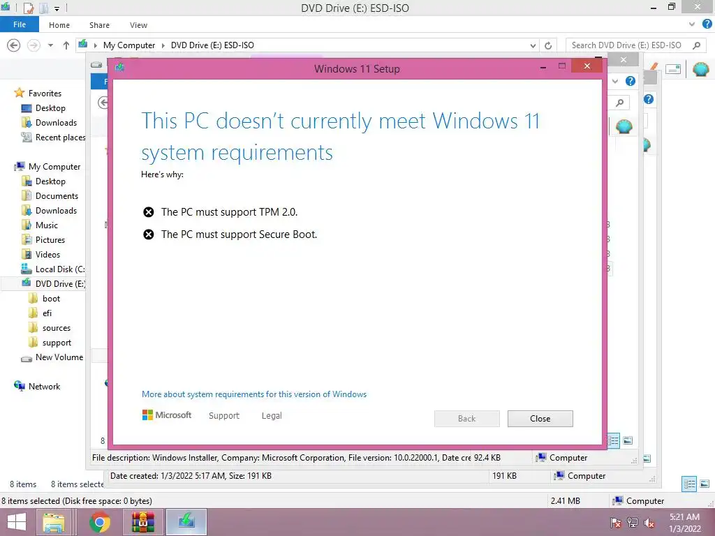Open the Windows Start button
Image resolution: width=715 pixels, height=536 pixels.
(x=17, y=522)
